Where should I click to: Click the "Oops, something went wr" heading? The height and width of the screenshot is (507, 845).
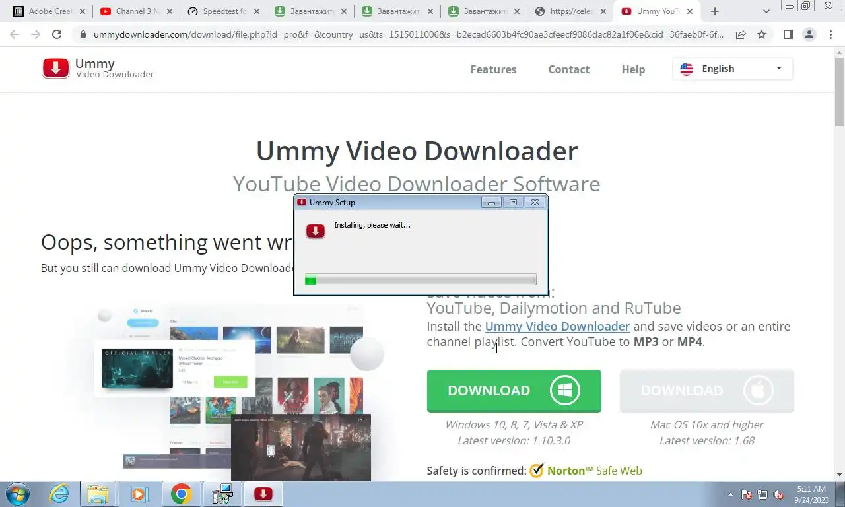point(166,242)
